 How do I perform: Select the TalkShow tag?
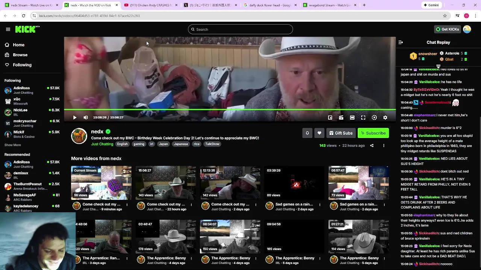tap(212, 144)
